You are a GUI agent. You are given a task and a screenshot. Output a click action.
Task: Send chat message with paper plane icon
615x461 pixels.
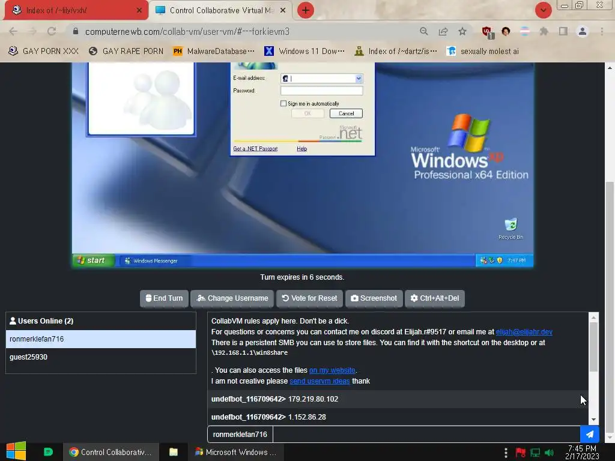tap(590, 435)
